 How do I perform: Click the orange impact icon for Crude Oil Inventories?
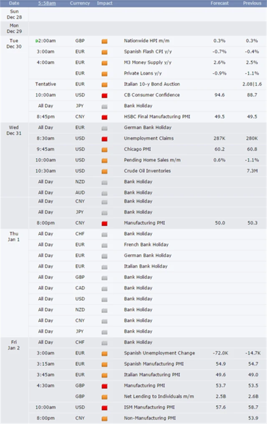(x=104, y=171)
